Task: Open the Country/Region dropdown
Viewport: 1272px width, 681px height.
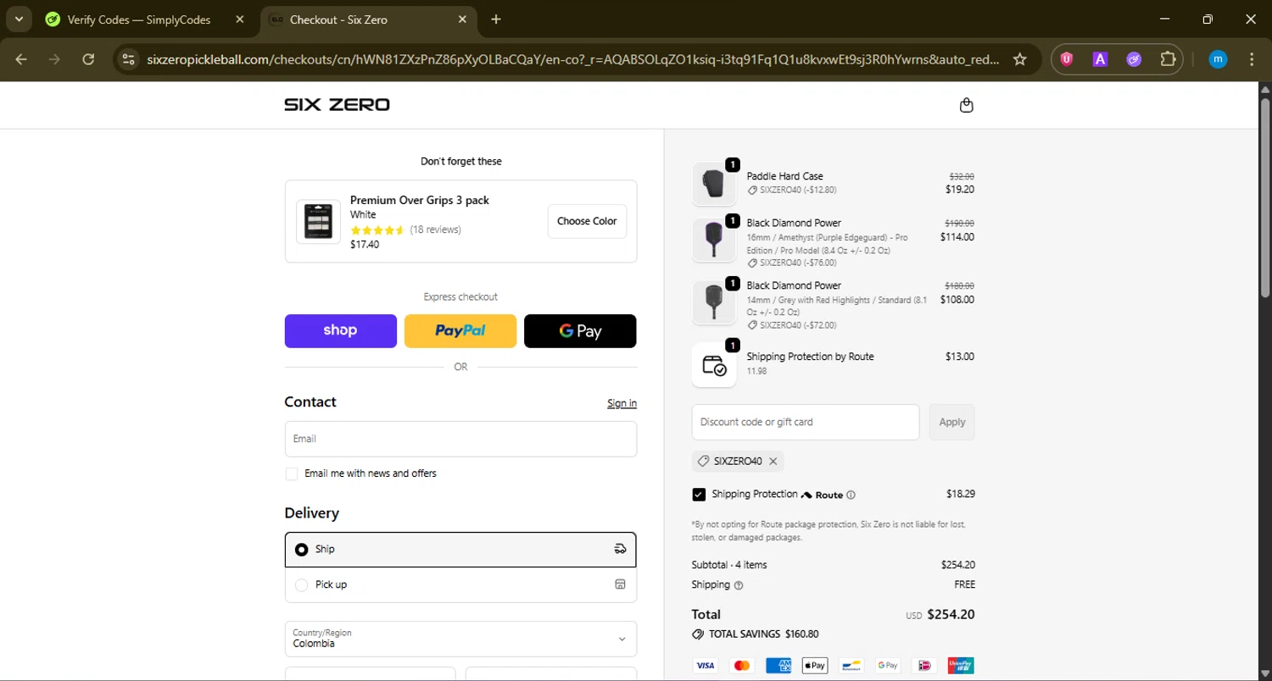Action: pos(460,639)
